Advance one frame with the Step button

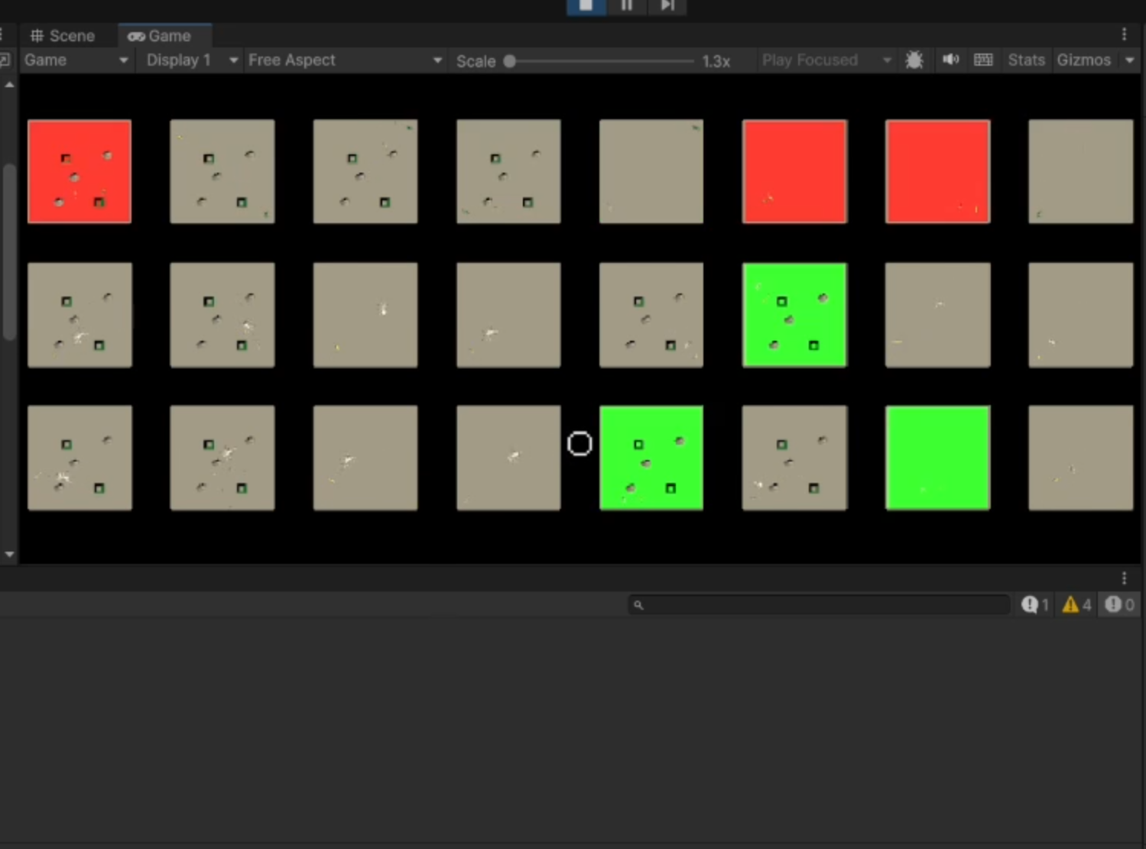(667, 6)
